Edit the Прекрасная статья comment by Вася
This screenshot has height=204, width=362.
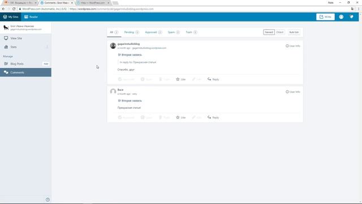coord(196,117)
